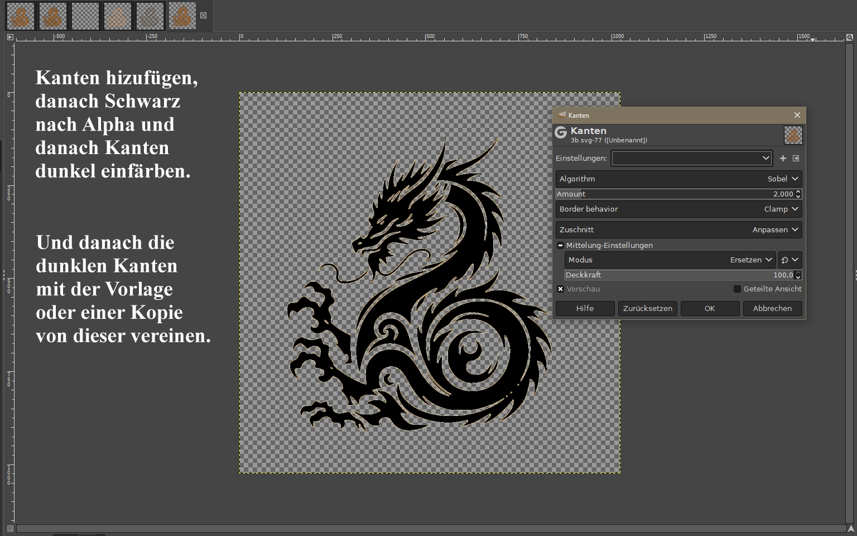This screenshot has width=857, height=536.
Task: Collapse the Mittelung-Einstellungen section
Action: pyautogui.click(x=561, y=246)
